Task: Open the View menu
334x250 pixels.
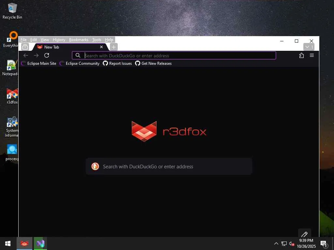Action: pyautogui.click(x=45, y=40)
